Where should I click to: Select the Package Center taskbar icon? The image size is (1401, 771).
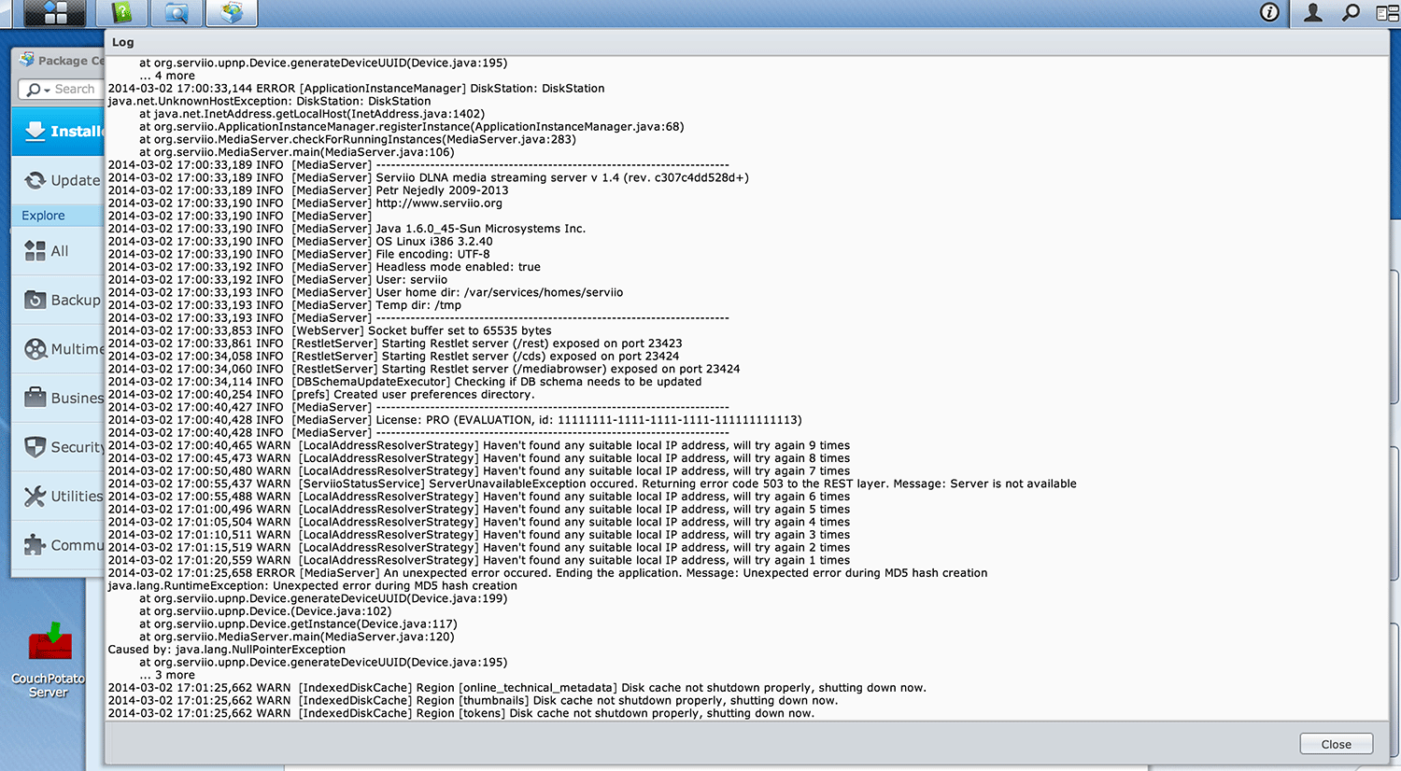click(x=231, y=13)
